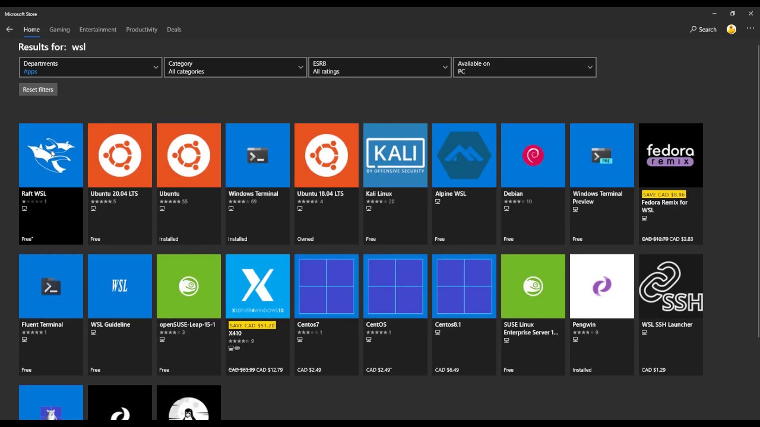The image size is (760, 427).
Task: Open the Fedora Remix for WSL icon
Action: (x=671, y=155)
